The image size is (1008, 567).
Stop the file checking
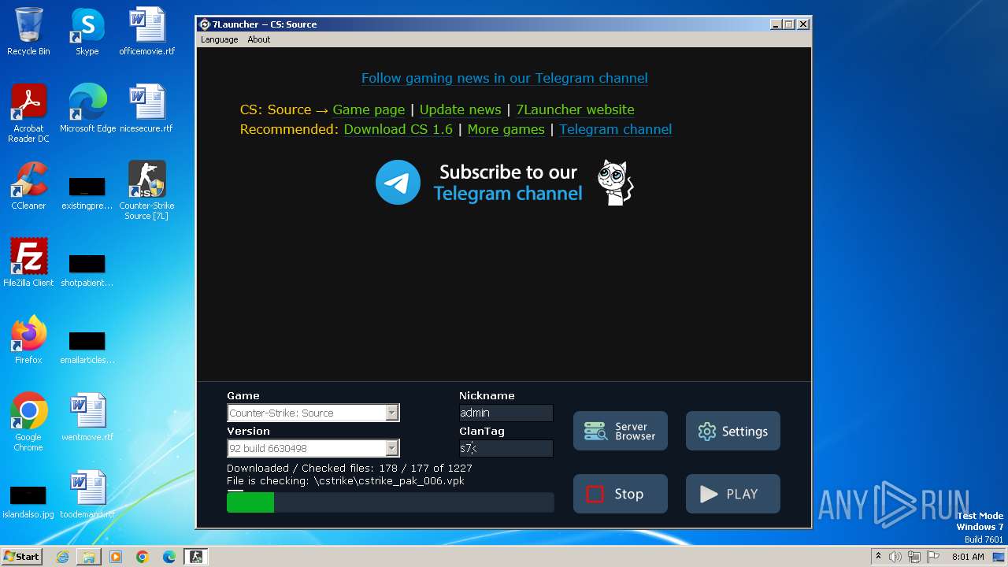(x=621, y=494)
